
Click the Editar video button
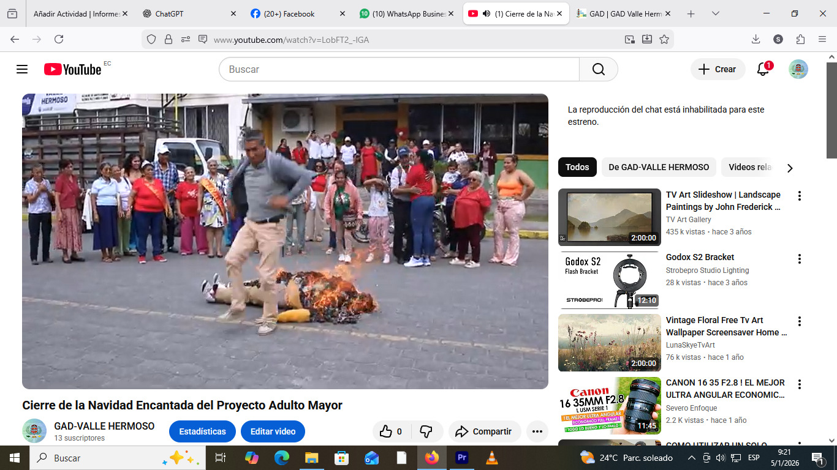click(273, 431)
